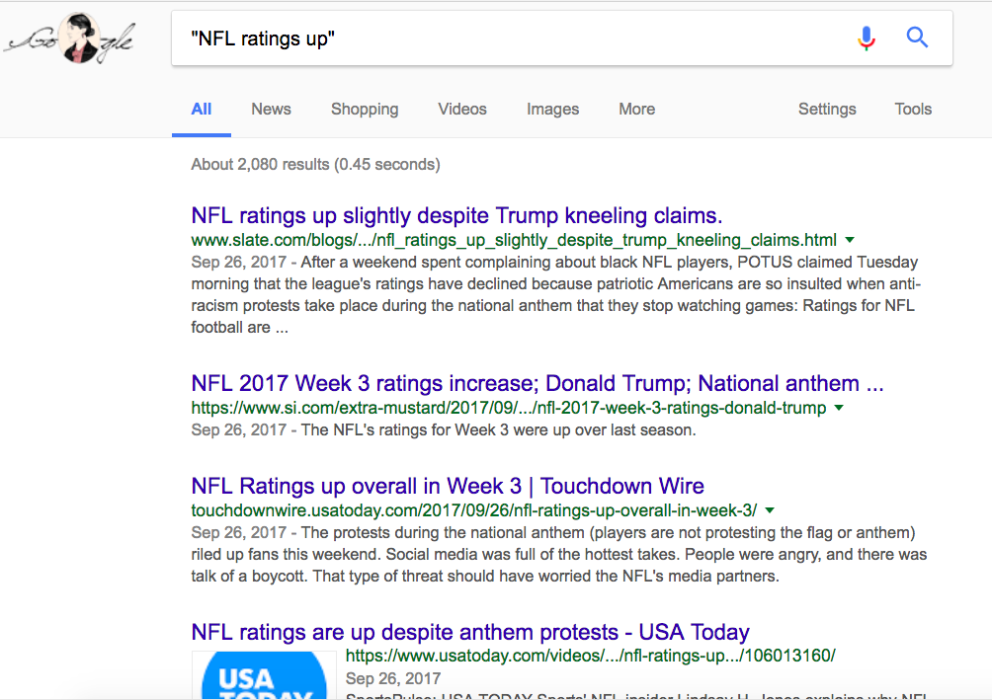Open Slate article about Trump kneeling claims

pos(456,215)
